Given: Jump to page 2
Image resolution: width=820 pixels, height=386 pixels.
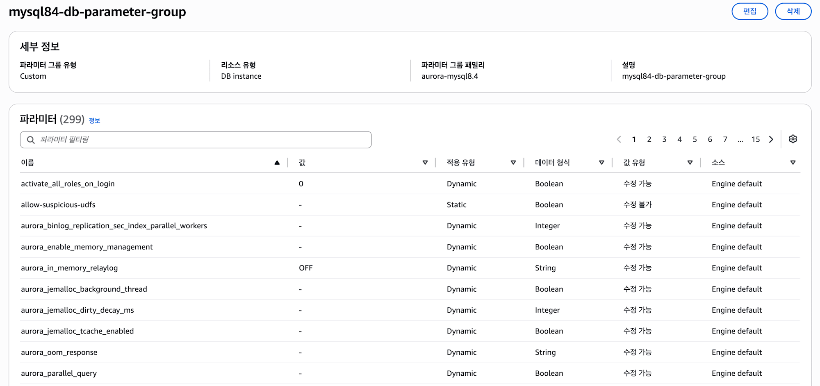Looking at the screenshot, I should 649,139.
